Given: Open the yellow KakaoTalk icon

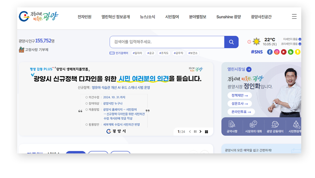Looking at the screenshot, I should coord(297,52).
